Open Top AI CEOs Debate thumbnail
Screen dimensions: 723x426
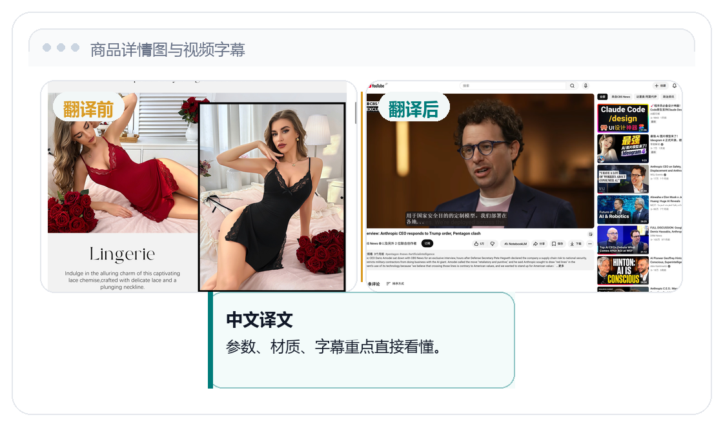[x=623, y=239]
